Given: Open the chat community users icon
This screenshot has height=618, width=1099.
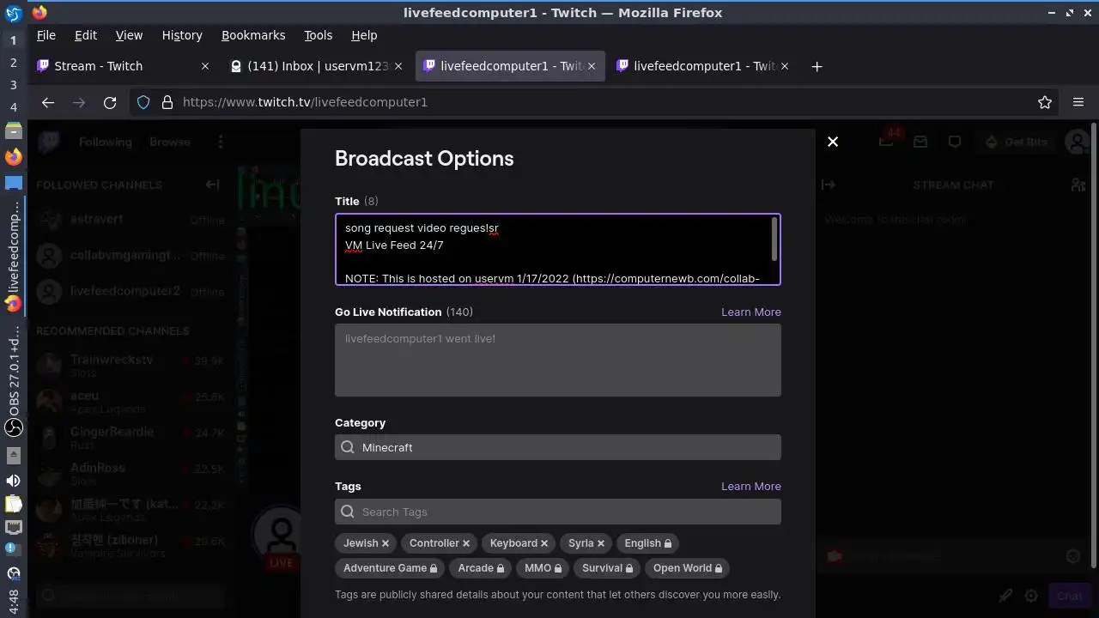Looking at the screenshot, I should (1078, 185).
